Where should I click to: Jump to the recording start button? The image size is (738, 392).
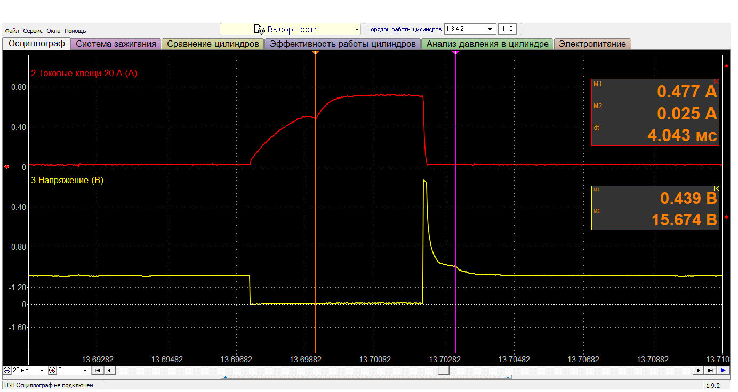pyautogui.click(x=98, y=370)
